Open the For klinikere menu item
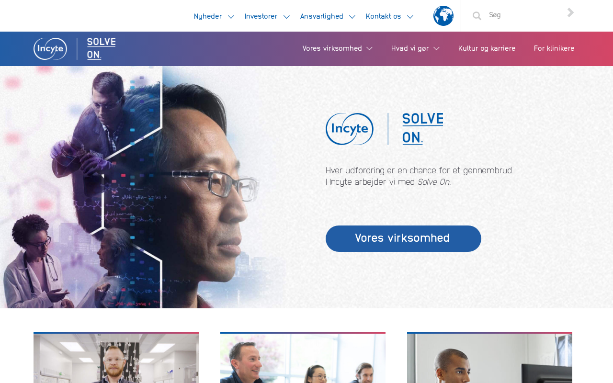The height and width of the screenshot is (383, 613). point(554,48)
